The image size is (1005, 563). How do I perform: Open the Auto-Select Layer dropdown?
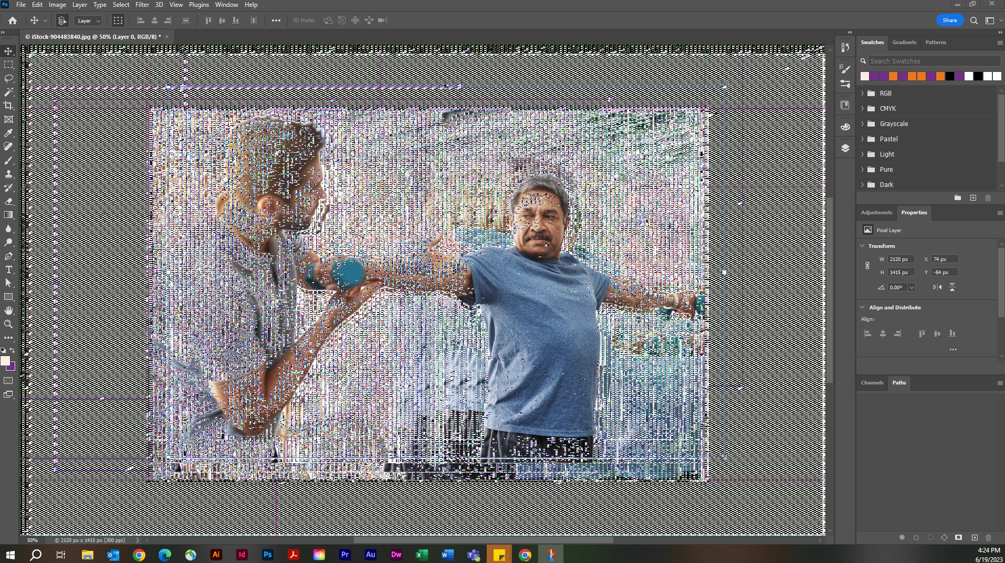pos(88,20)
